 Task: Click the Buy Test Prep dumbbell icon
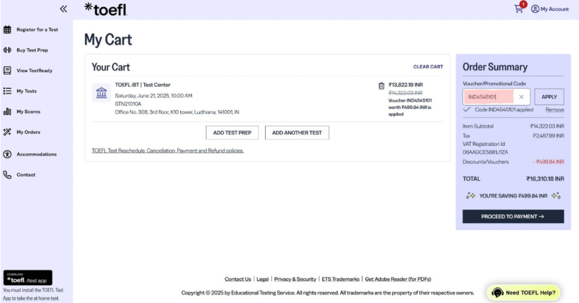pyautogui.click(x=7, y=50)
